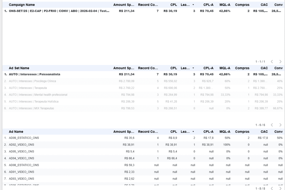Image resolution: width=285 pixels, height=190 pixels.
Task: Select the ONS-SET/25 campaign row
Action: [59, 11]
